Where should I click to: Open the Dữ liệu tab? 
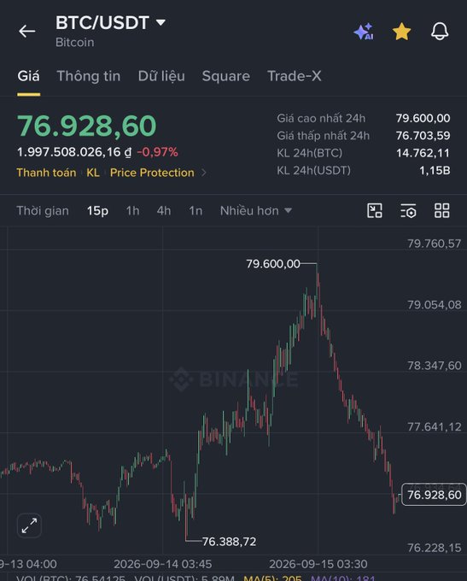[161, 76]
